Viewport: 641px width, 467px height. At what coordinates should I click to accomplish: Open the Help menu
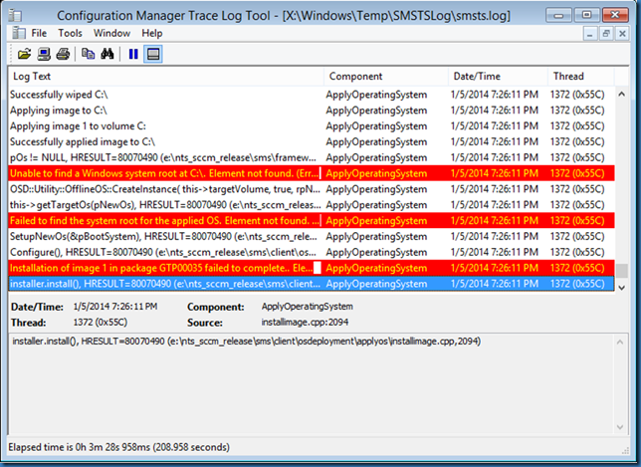pos(152,33)
